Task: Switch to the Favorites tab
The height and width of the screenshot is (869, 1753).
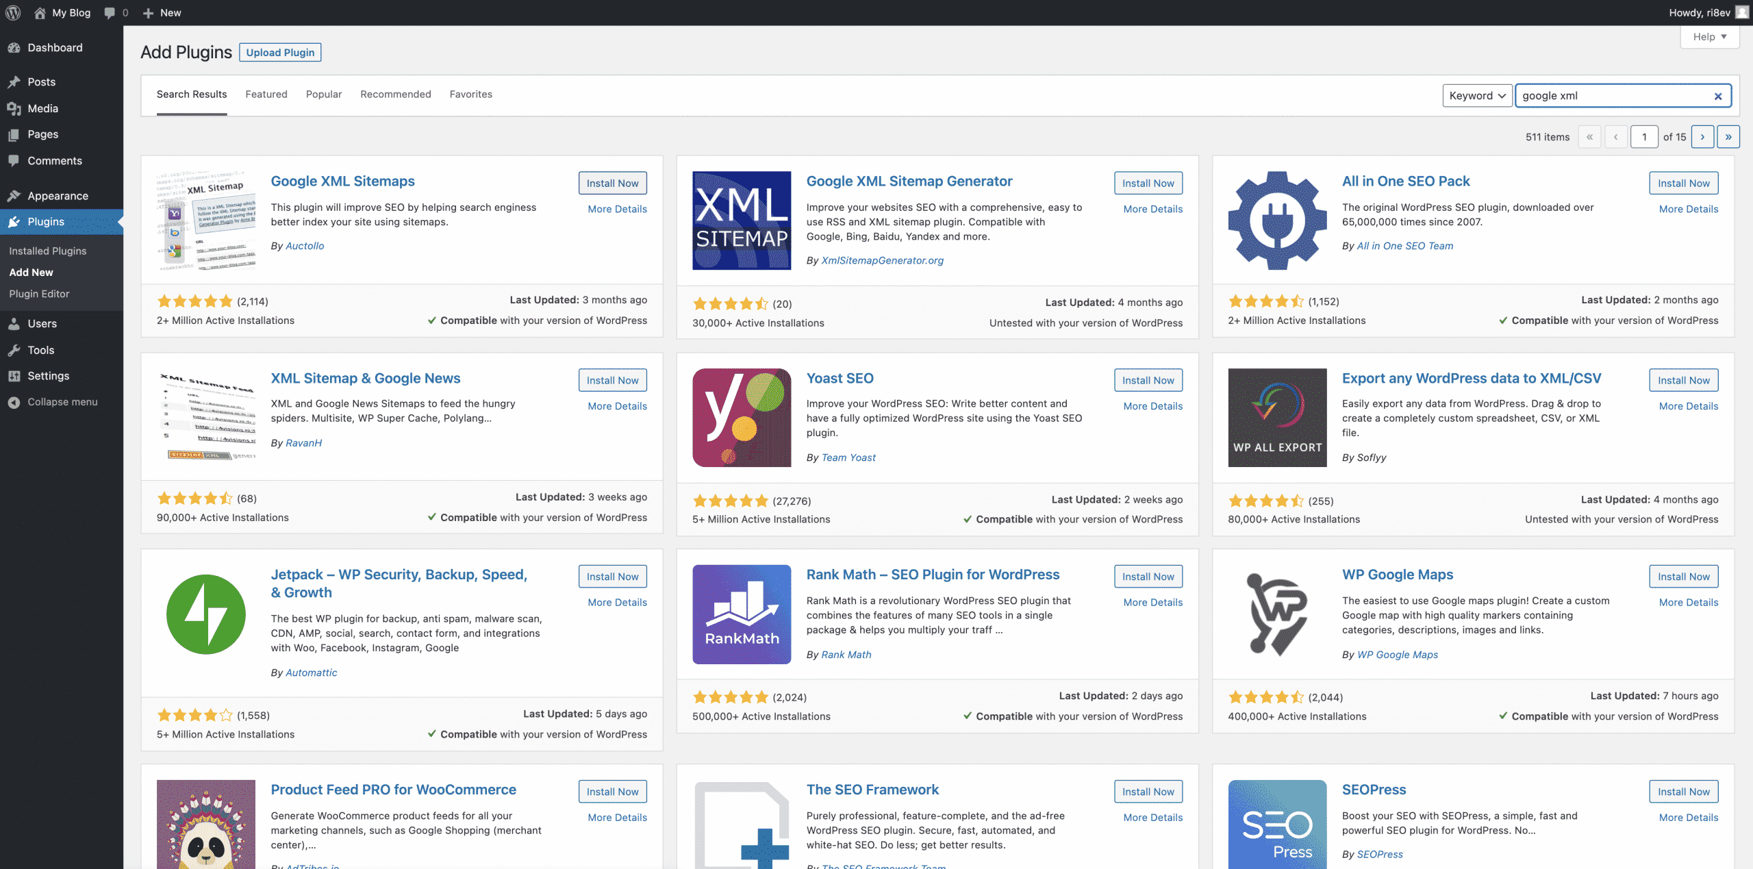Action: point(471,95)
